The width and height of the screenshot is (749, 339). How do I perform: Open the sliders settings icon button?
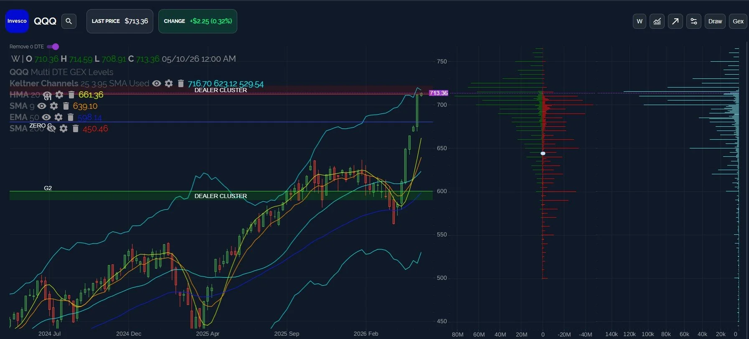coord(694,21)
